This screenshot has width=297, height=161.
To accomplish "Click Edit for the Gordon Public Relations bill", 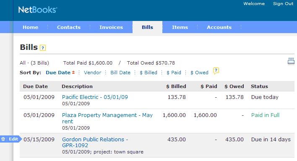I will pyautogui.click(x=13, y=139).
